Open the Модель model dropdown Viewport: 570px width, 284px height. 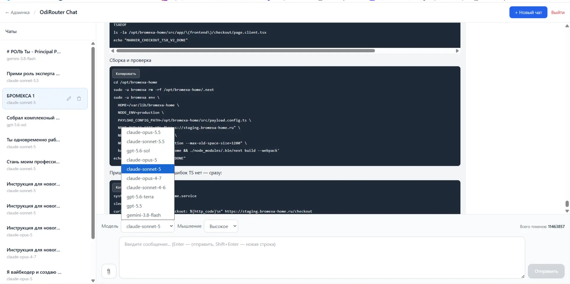coord(148,226)
